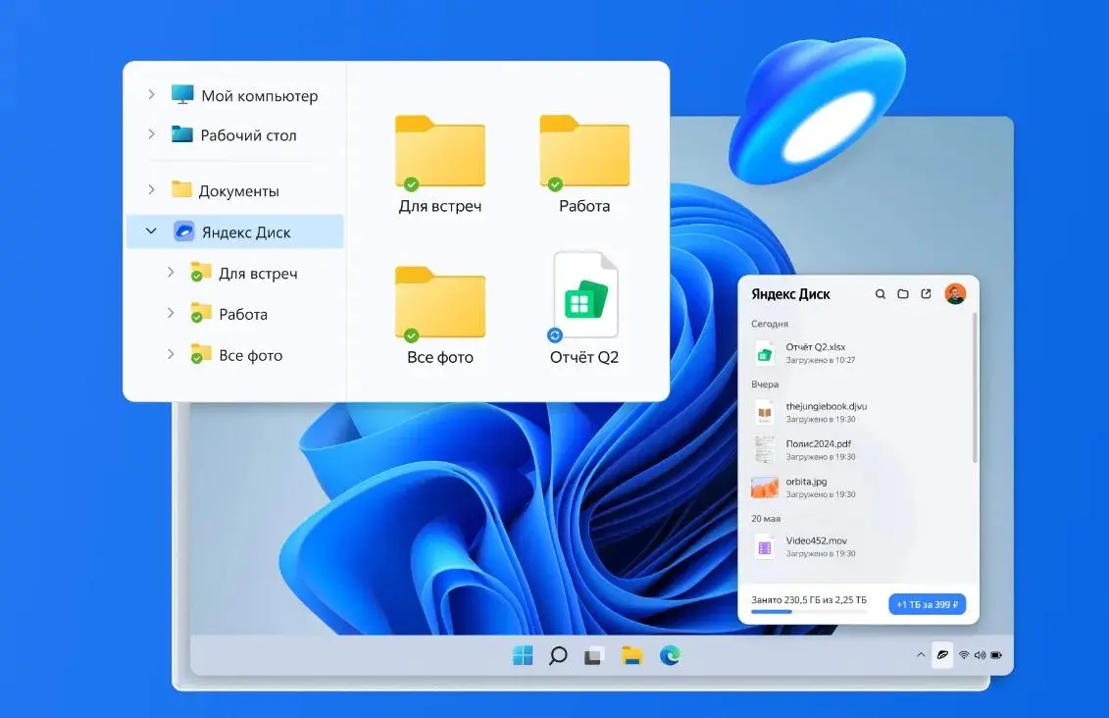
Task: Click the Отчёт Q2.xlsx file icon in recent list
Action: [x=765, y=353]
